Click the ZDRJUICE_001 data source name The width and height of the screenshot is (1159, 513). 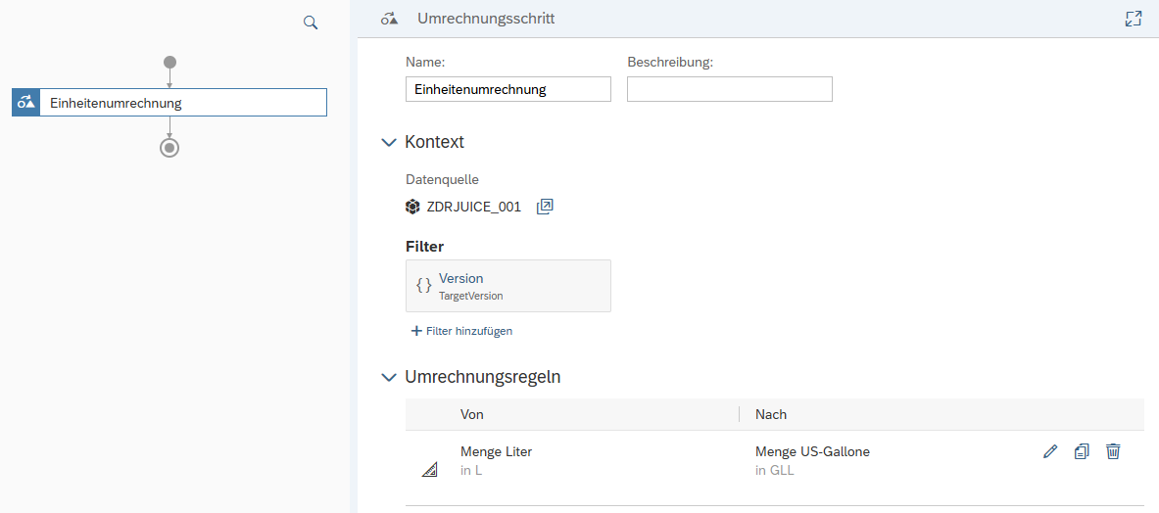[474, 208]
